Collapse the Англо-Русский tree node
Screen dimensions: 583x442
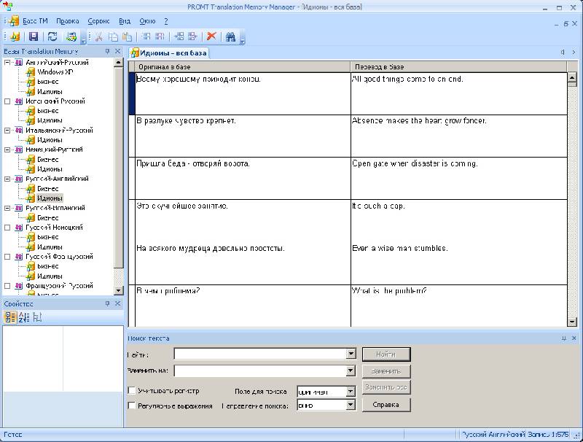7,63
